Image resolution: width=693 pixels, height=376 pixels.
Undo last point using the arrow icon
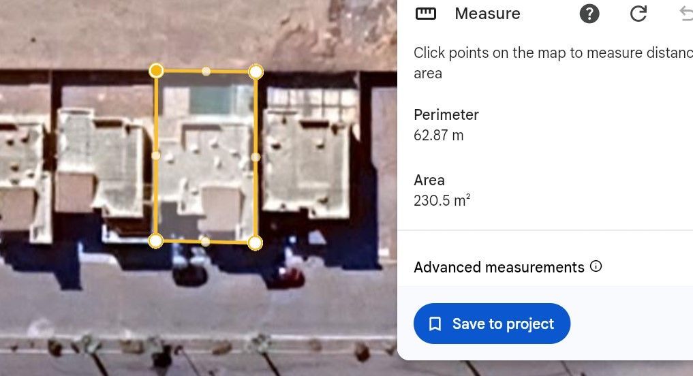click(x=686, y=14)
